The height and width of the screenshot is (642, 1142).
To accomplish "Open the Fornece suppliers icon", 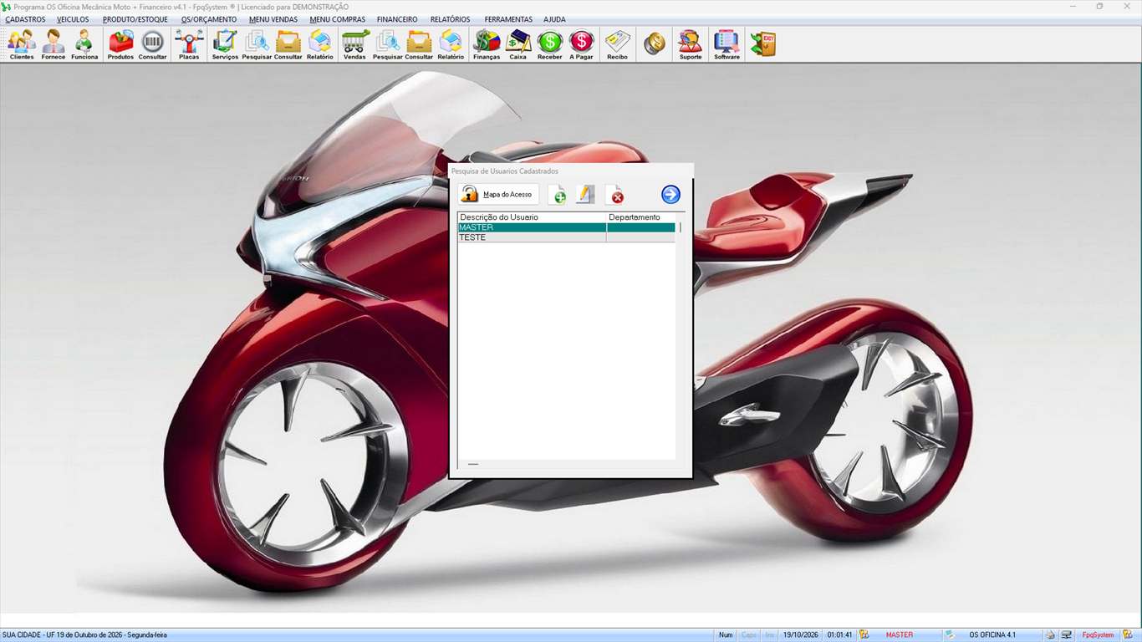I will [53, 44].
